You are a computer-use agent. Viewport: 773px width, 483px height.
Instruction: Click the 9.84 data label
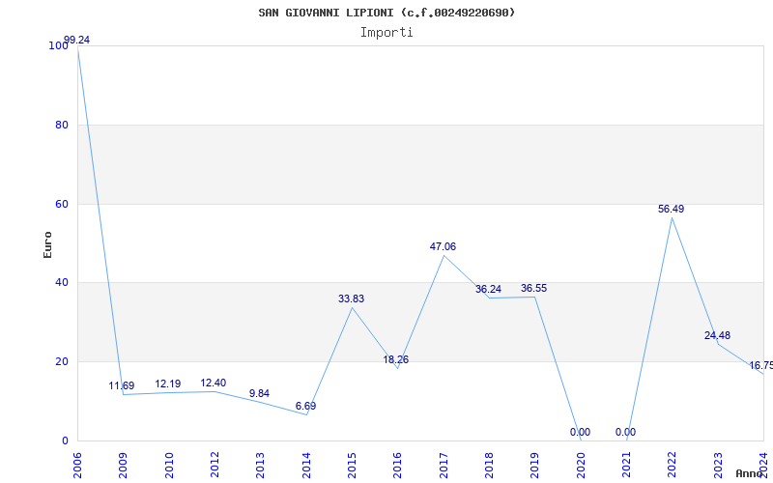[x=259, y=393]
